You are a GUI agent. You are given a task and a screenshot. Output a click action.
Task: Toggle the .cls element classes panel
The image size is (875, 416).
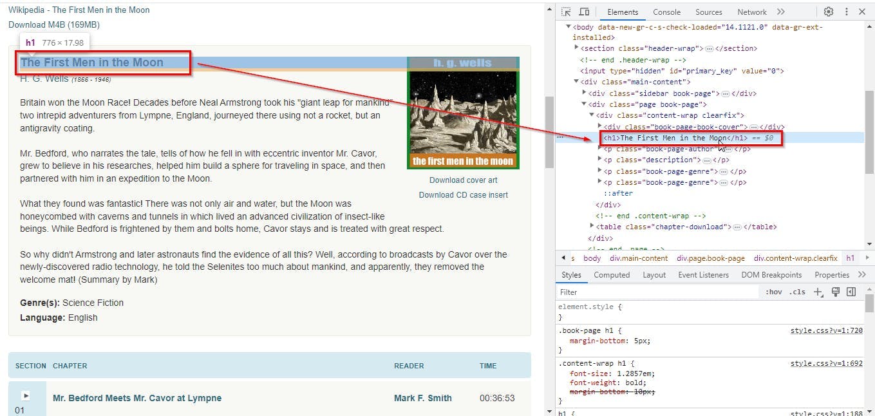[797, 292]
